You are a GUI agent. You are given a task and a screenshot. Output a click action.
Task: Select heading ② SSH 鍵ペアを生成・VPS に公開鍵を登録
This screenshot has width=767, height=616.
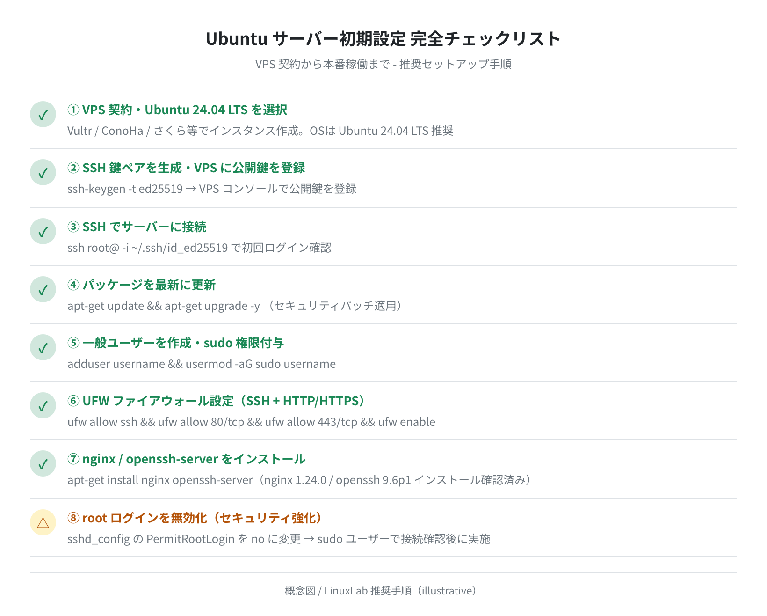[x=186, y=168]
